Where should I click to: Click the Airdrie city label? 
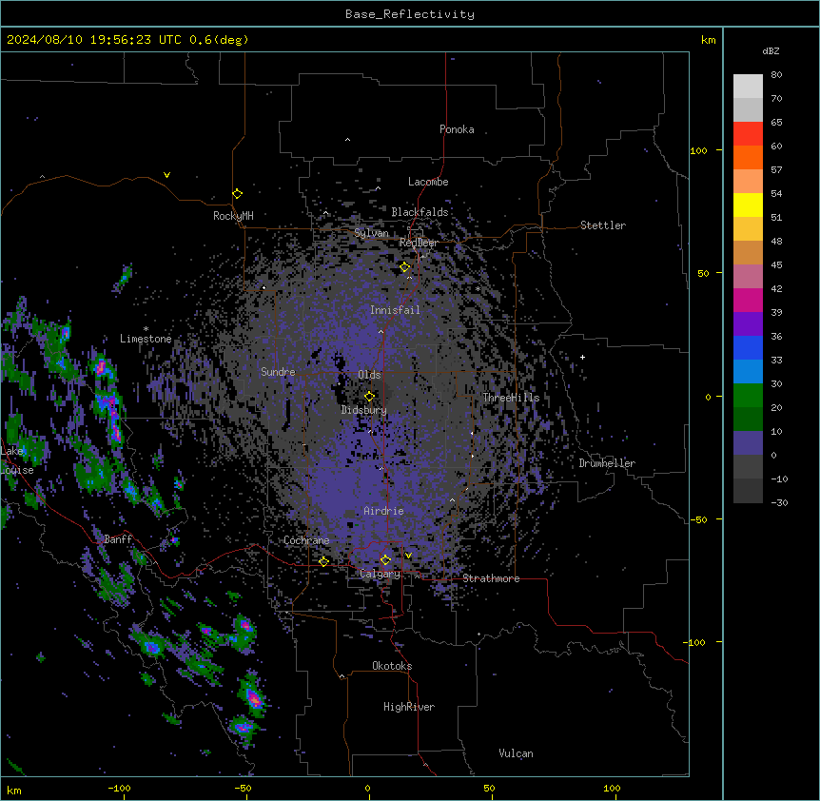pos(383,511)
